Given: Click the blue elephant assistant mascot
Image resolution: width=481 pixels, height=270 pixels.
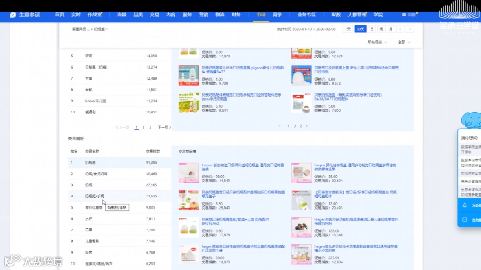Looking at the screenshot, I should 471,120.
